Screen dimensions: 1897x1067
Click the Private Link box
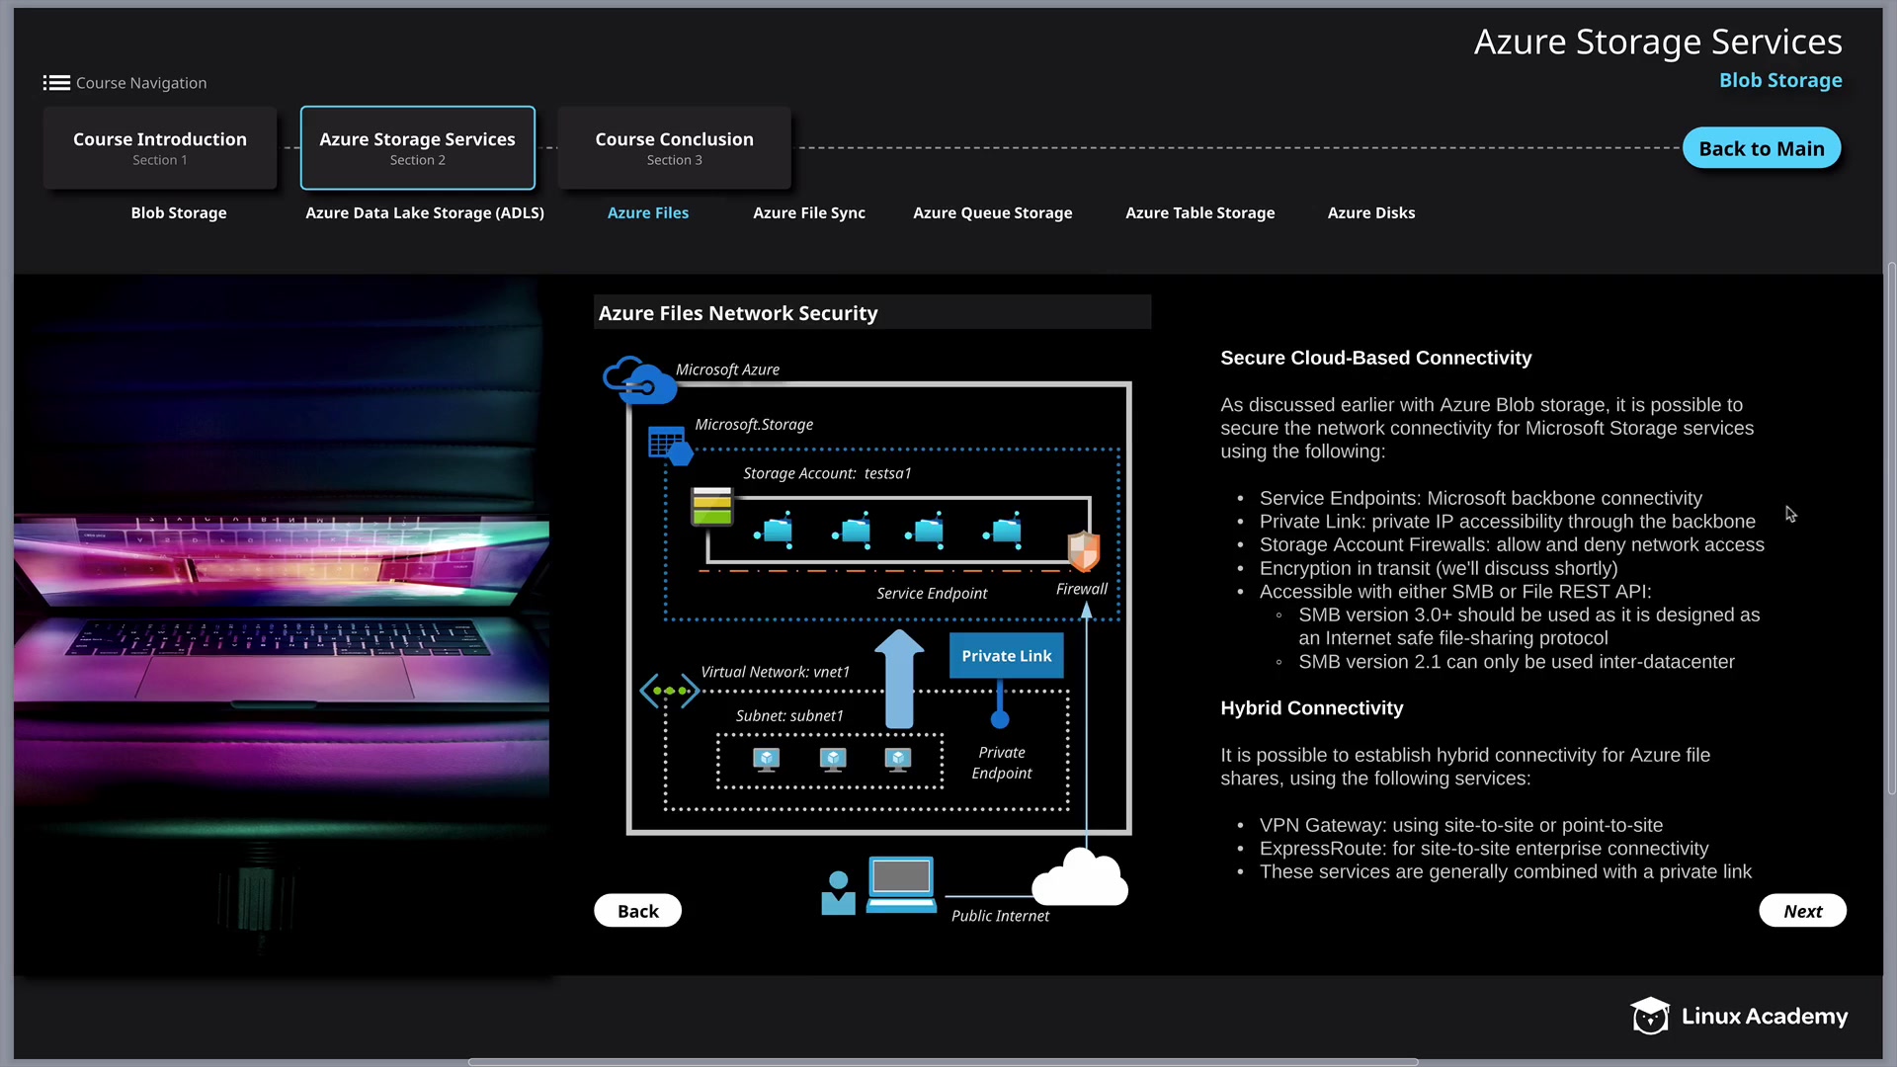(1006, 656)
